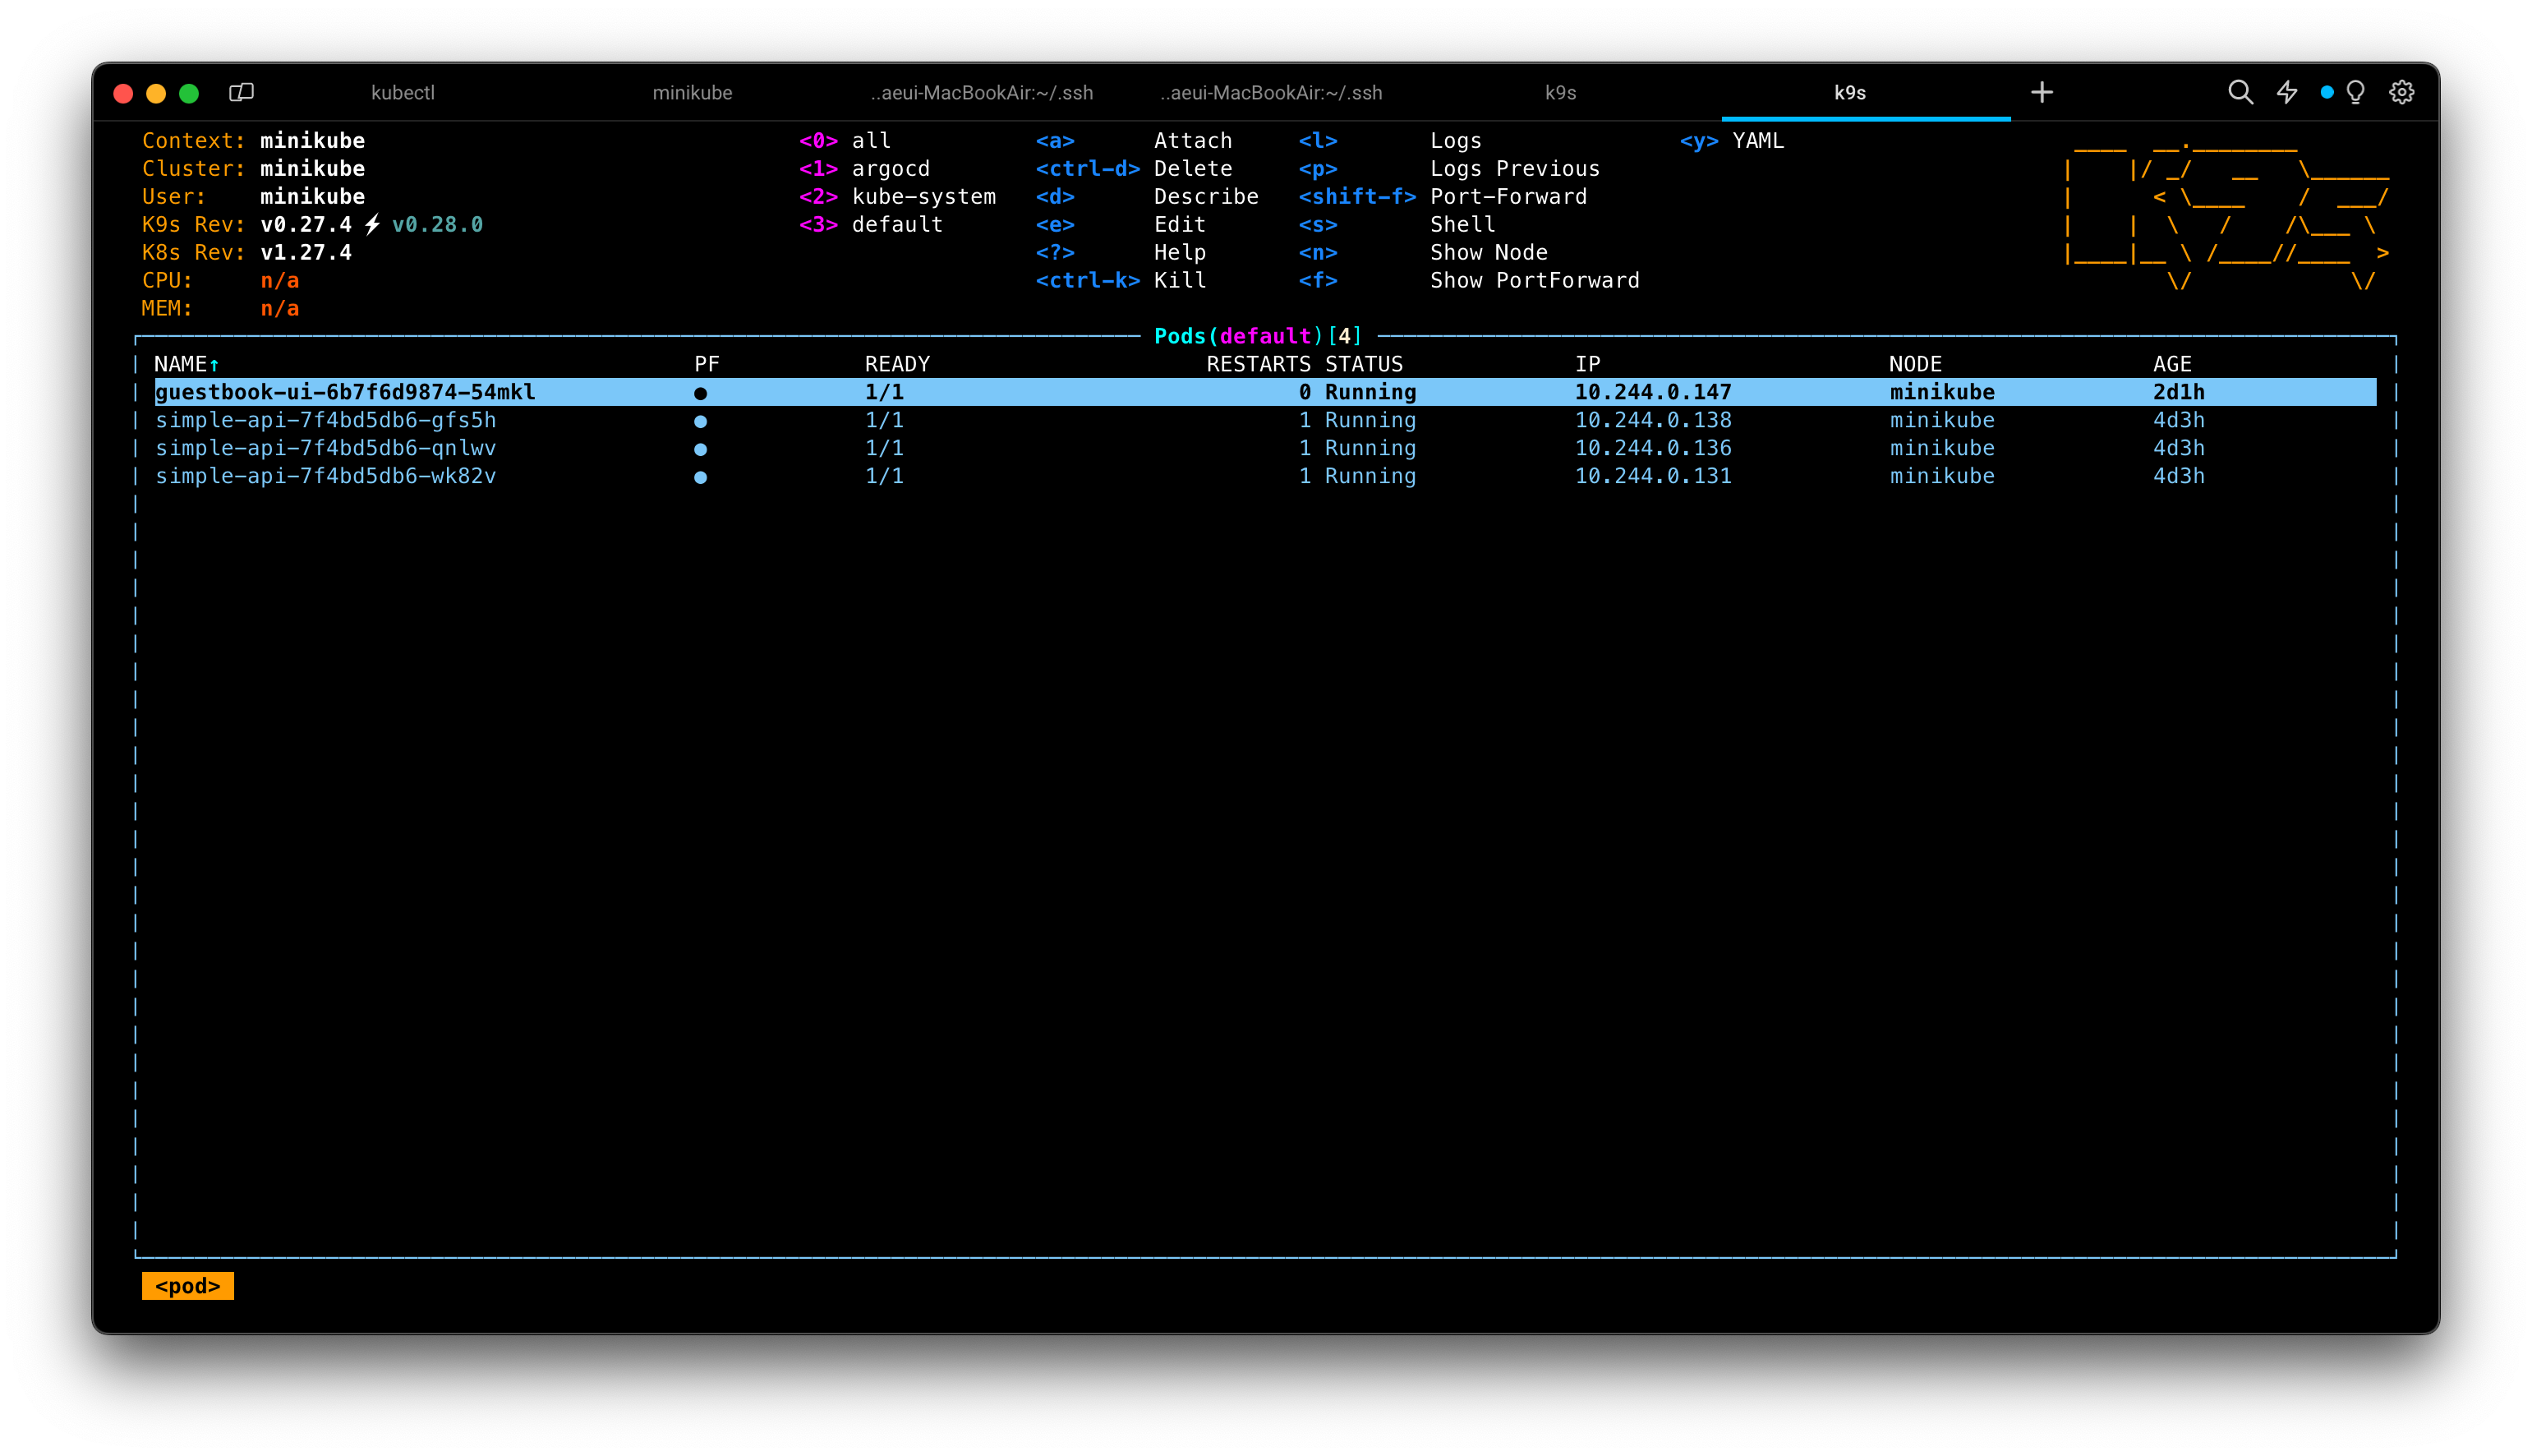Click the guestbook-ui pod row
2532x1456 pixels.
(x=346, y=392)
